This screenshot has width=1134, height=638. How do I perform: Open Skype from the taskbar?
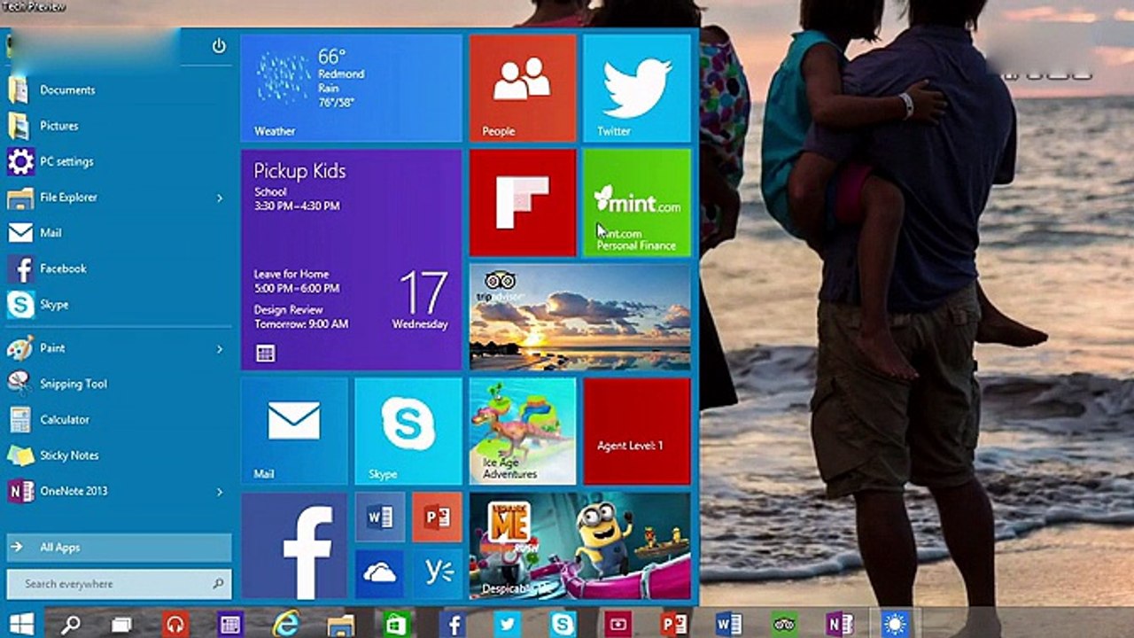tap(563, 624)
